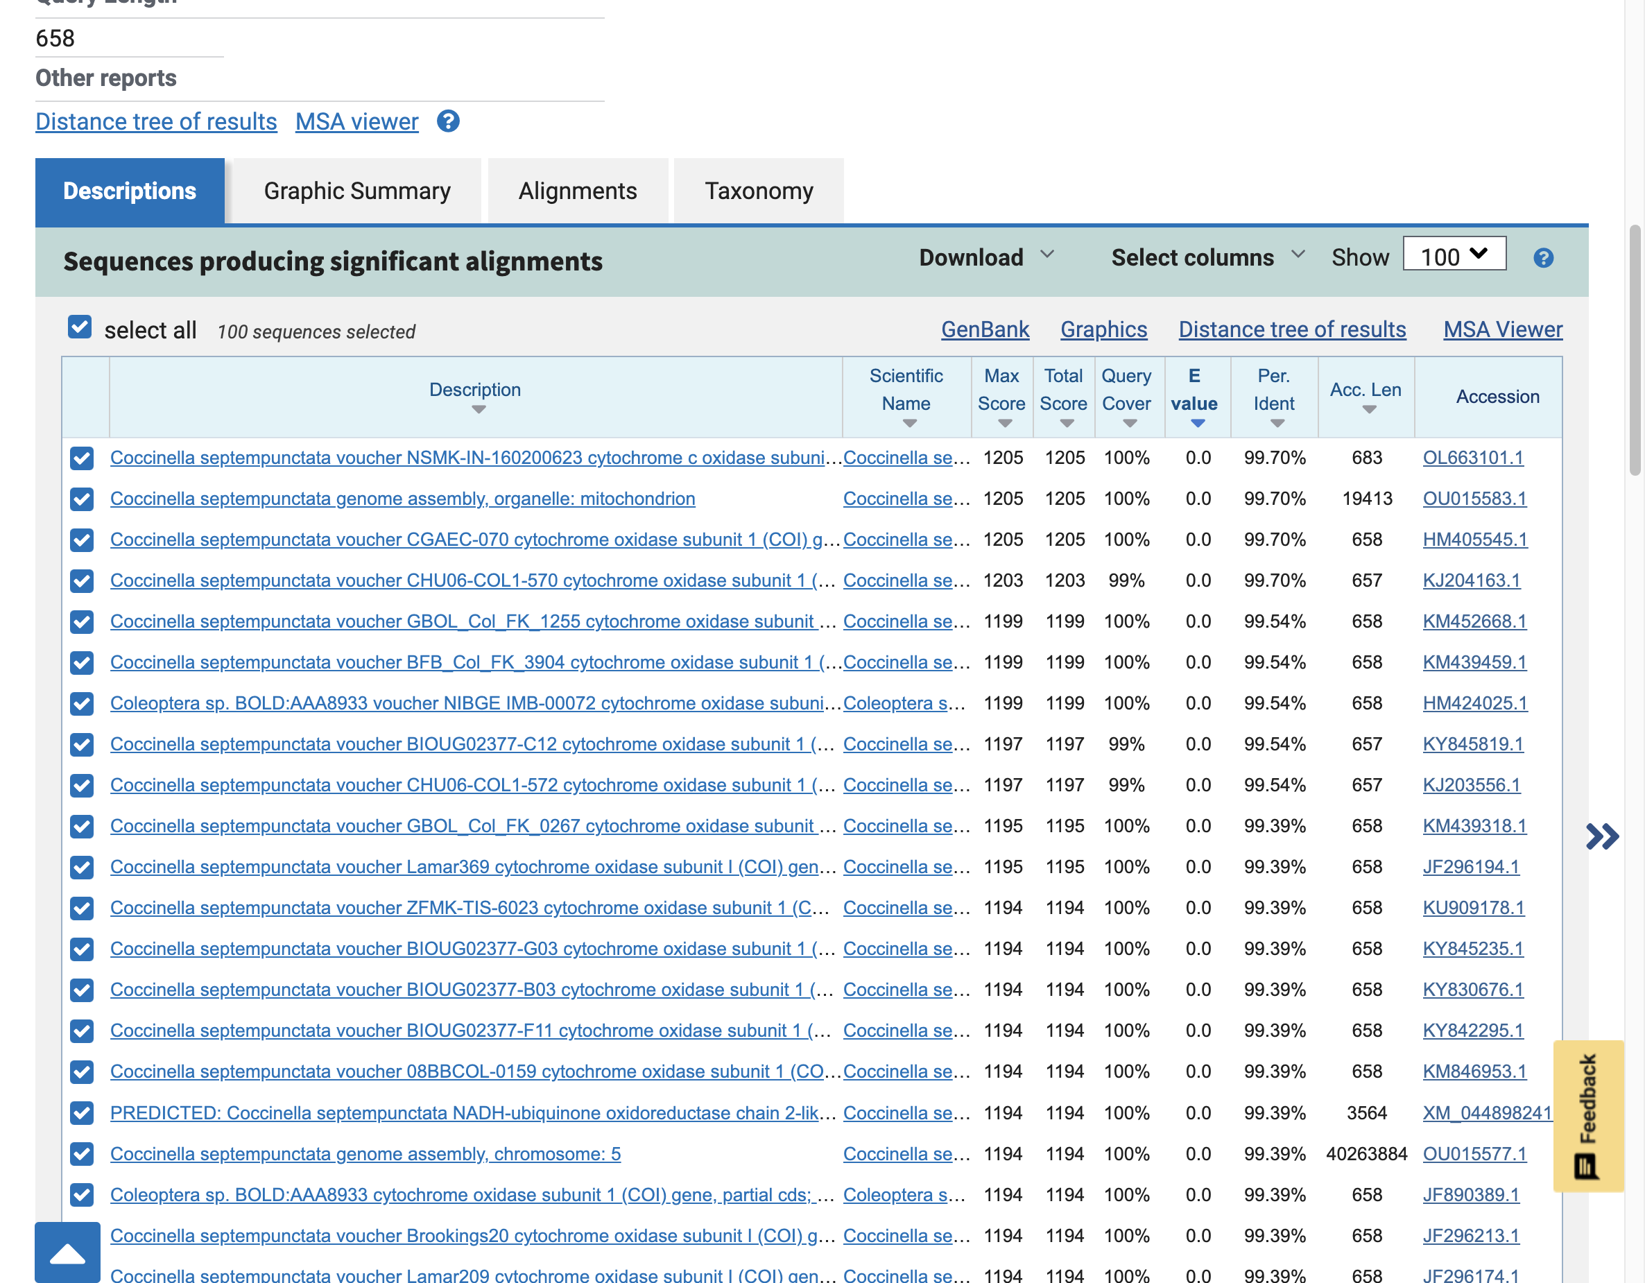Click the Graphics link above table
The height and width of the screenshot is (1283, 1645).
(1103, 329)
